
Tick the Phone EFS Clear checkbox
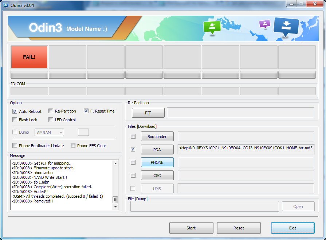pos(73,146)
